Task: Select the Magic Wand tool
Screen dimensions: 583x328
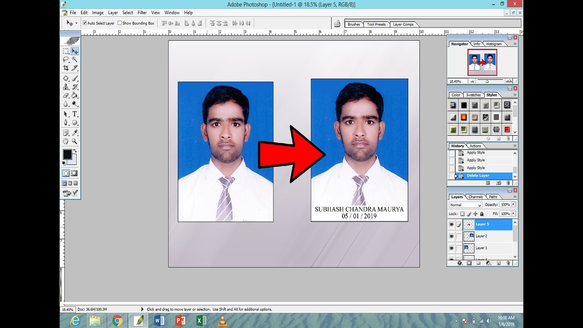Action: click(75, 59)
